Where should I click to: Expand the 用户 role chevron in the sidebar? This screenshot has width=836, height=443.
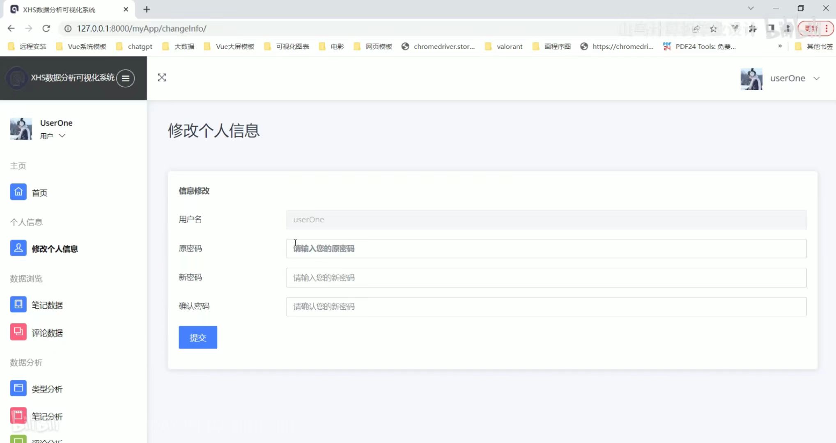(62, 136)
